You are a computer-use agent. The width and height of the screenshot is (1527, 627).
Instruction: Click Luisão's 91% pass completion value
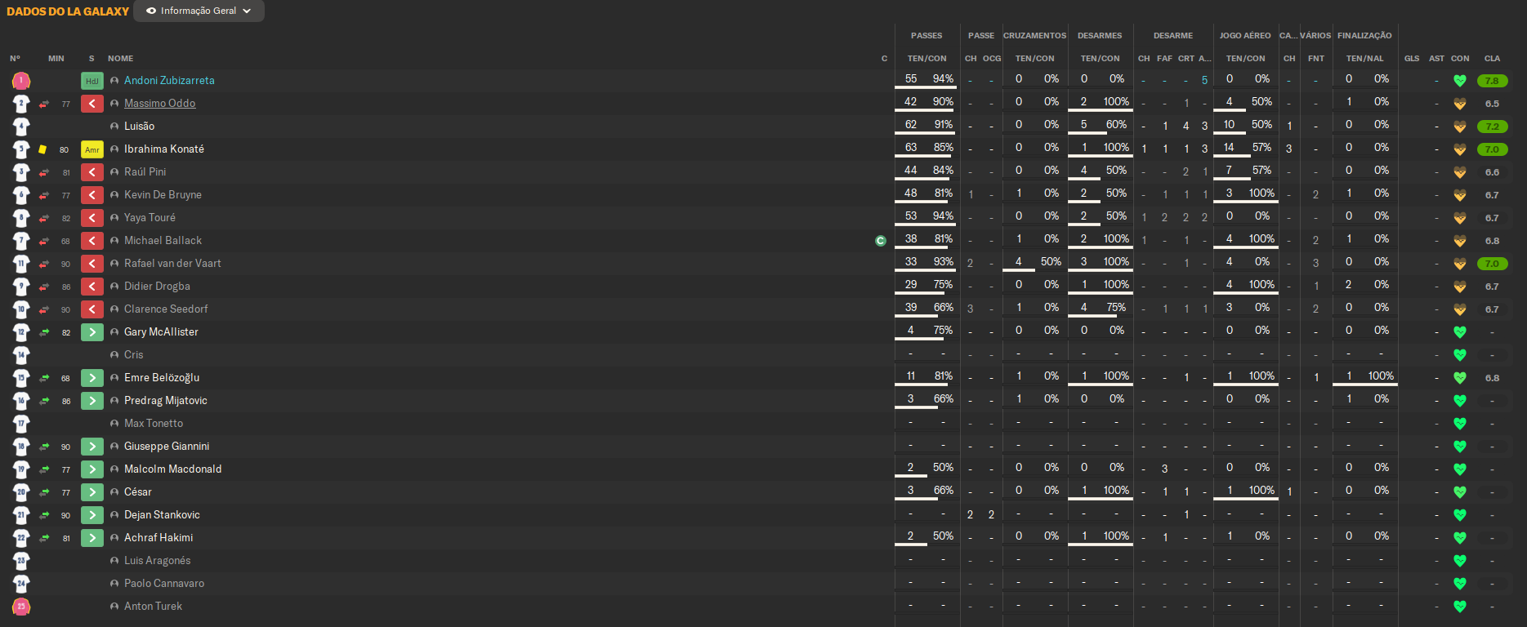pos(944,124)
